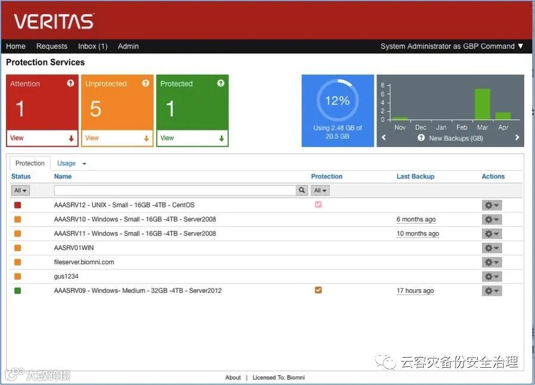This screenshot has height=385, width=535.
Task: Open actions gear menu for AAASRV11
Action: tap(492, 234)
